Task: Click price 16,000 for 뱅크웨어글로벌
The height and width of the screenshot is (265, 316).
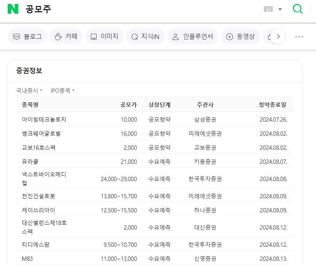Action: tap(129, 134)
